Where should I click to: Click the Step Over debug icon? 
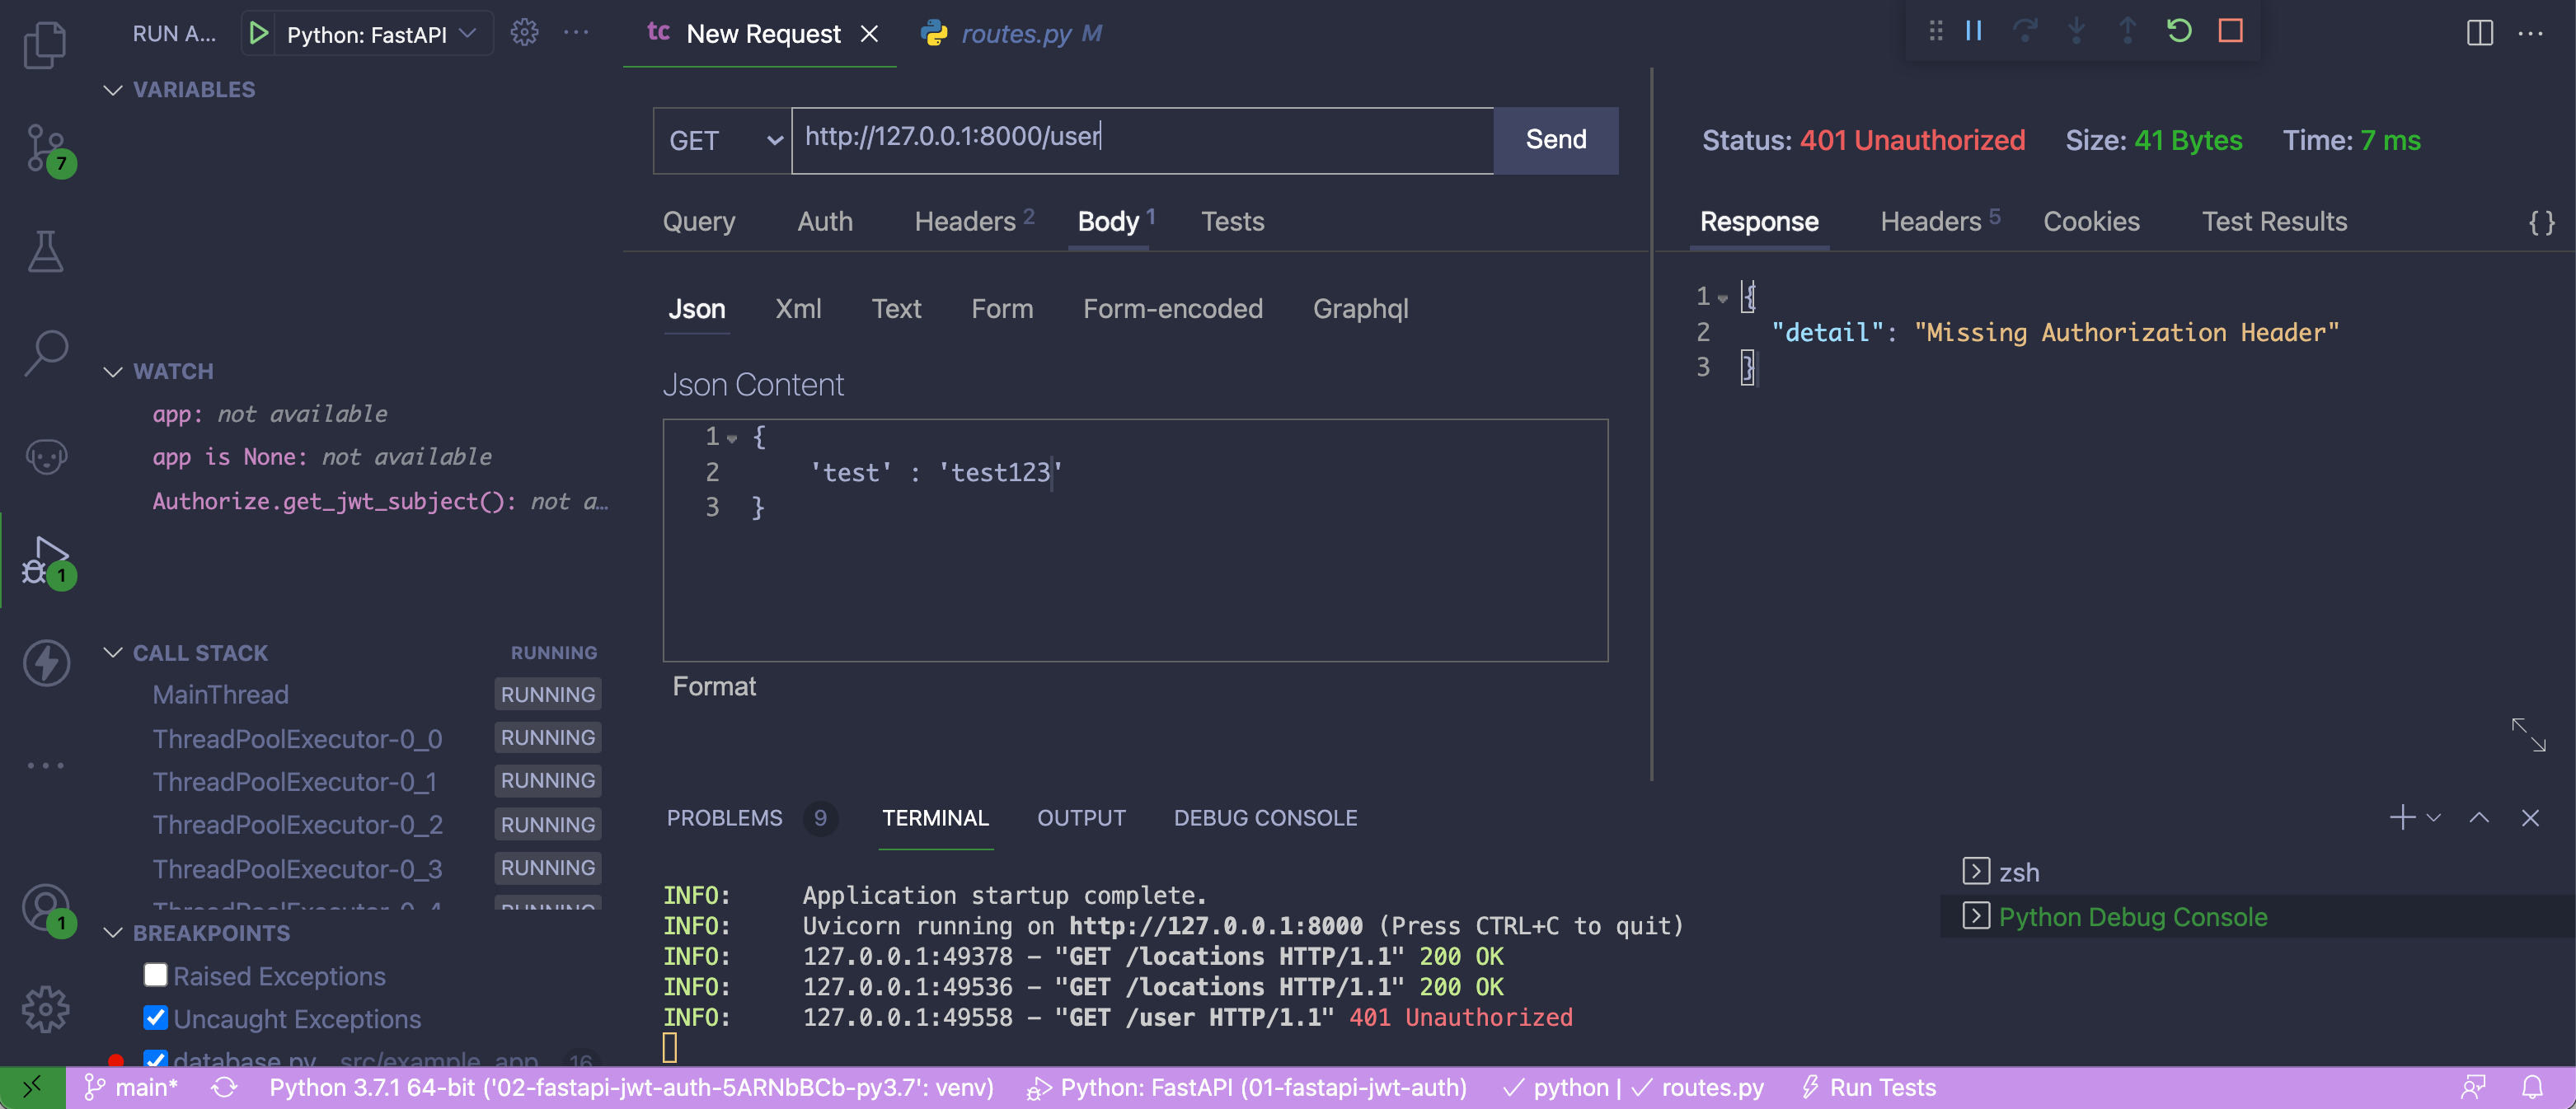[x=2025, y=31]
